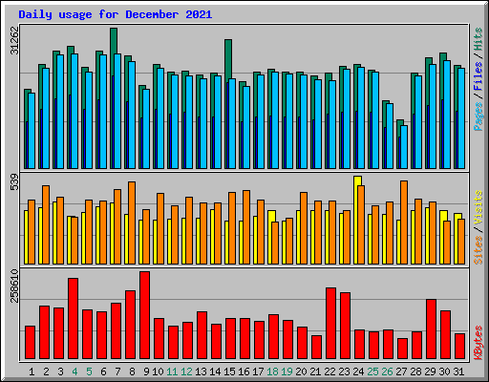Click the red KBytes bar for day 22
Image resolution: width=489 pixels, height=382 pixels.
[x=330, y=324]
